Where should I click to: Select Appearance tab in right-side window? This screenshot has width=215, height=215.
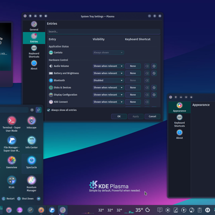coord(180,107)
